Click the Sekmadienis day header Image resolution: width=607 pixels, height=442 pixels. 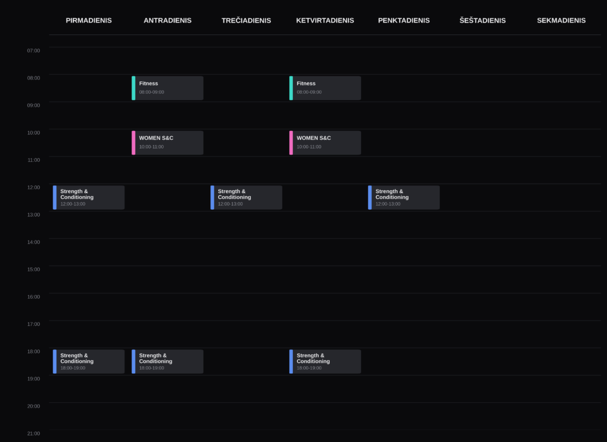[561, 21]
